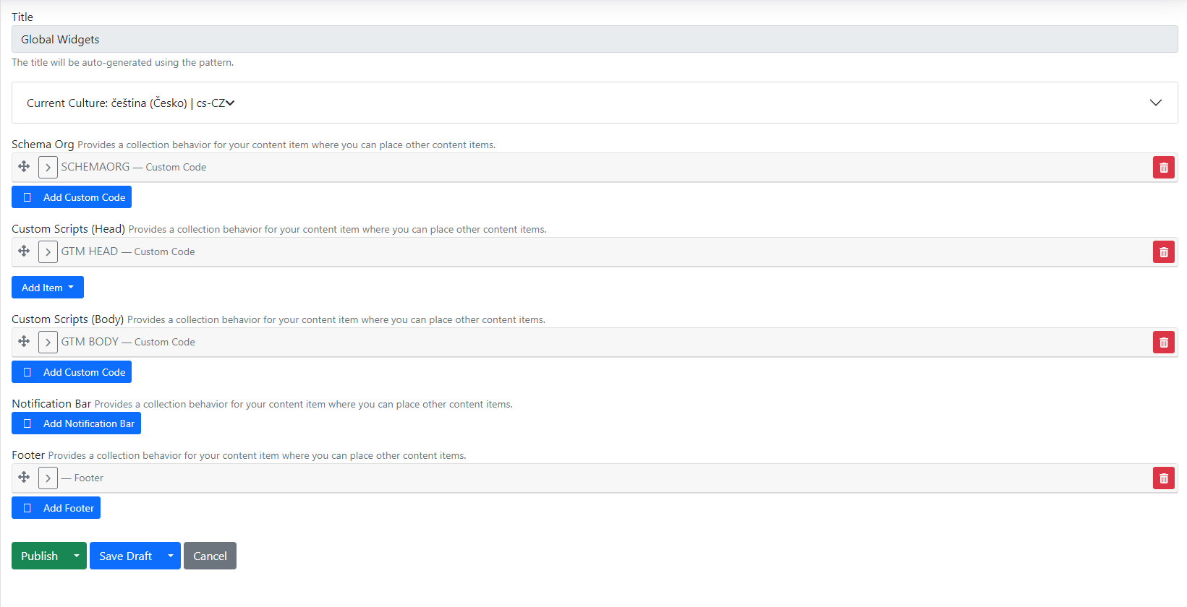
Task: Click the GTM BODY move handle
Action: tap(24, 342)
